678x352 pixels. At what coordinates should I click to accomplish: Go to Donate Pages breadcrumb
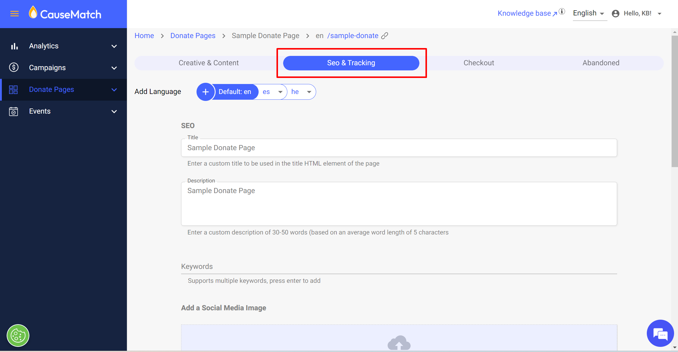click(193, 36)
